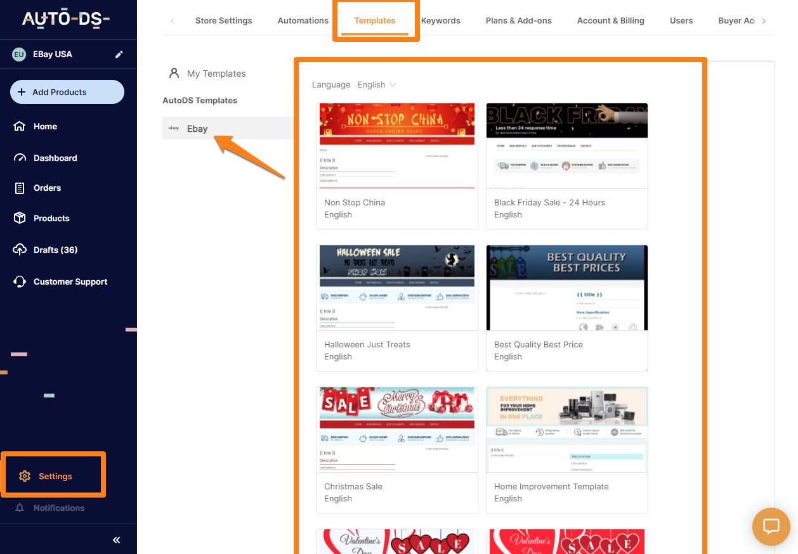The height and width of the screenshot is (554, 798).
Task: Open the Plans & Add-ons tab
Action: point(519,21)
